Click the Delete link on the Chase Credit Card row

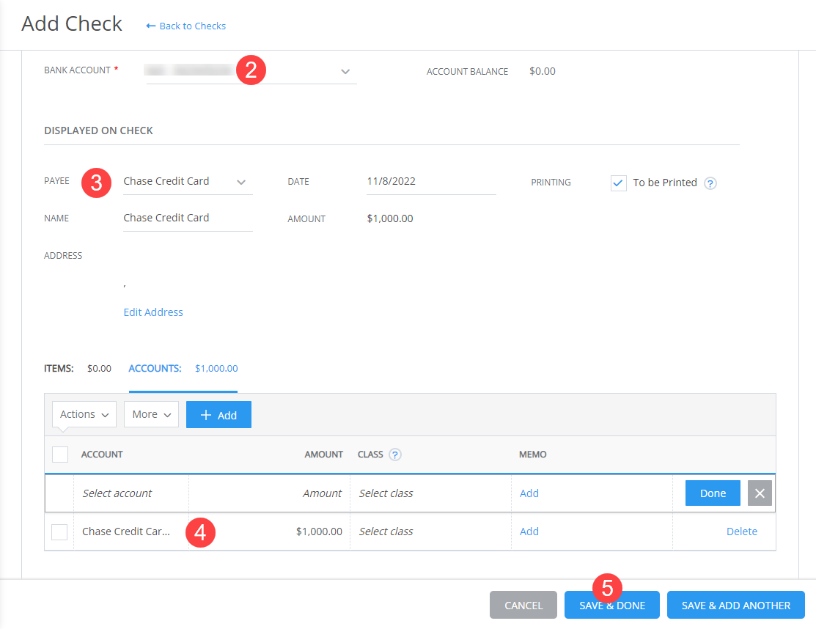(x=742, y=531)
